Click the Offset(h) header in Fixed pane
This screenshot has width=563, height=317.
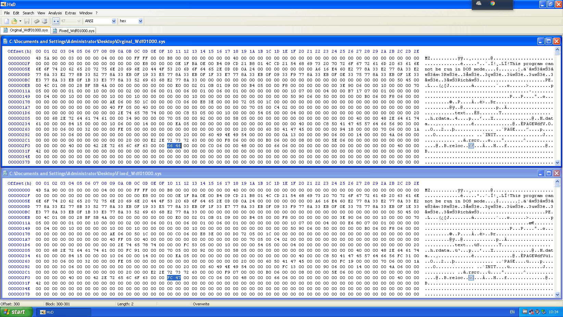20,183
